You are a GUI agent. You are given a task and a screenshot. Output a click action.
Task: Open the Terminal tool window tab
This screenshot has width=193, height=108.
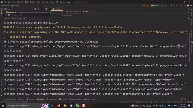click(x=41, y=99)
